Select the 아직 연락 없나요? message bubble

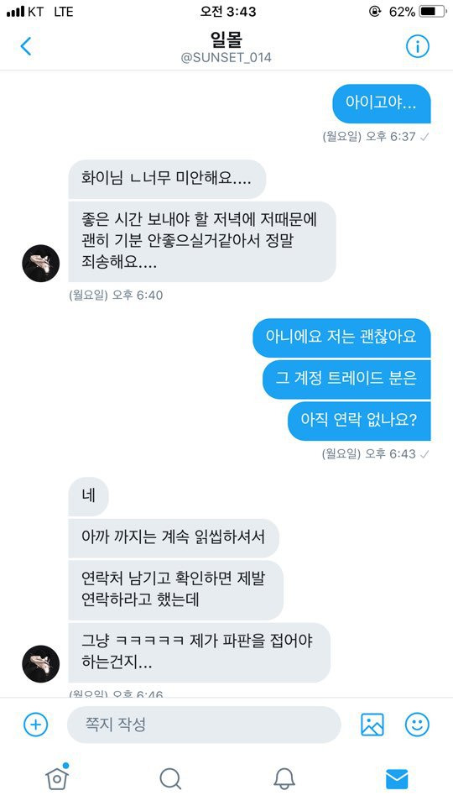pos(358,421)
